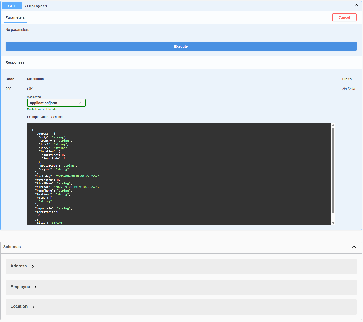The image size is (363, 322).
Task: Click the "country" line in example JSON
Action: (x=55, y=141)
